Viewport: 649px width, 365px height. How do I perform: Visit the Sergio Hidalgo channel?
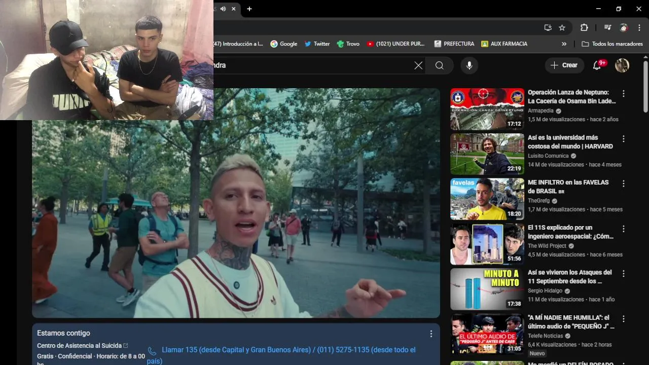(x=545, y=291)
